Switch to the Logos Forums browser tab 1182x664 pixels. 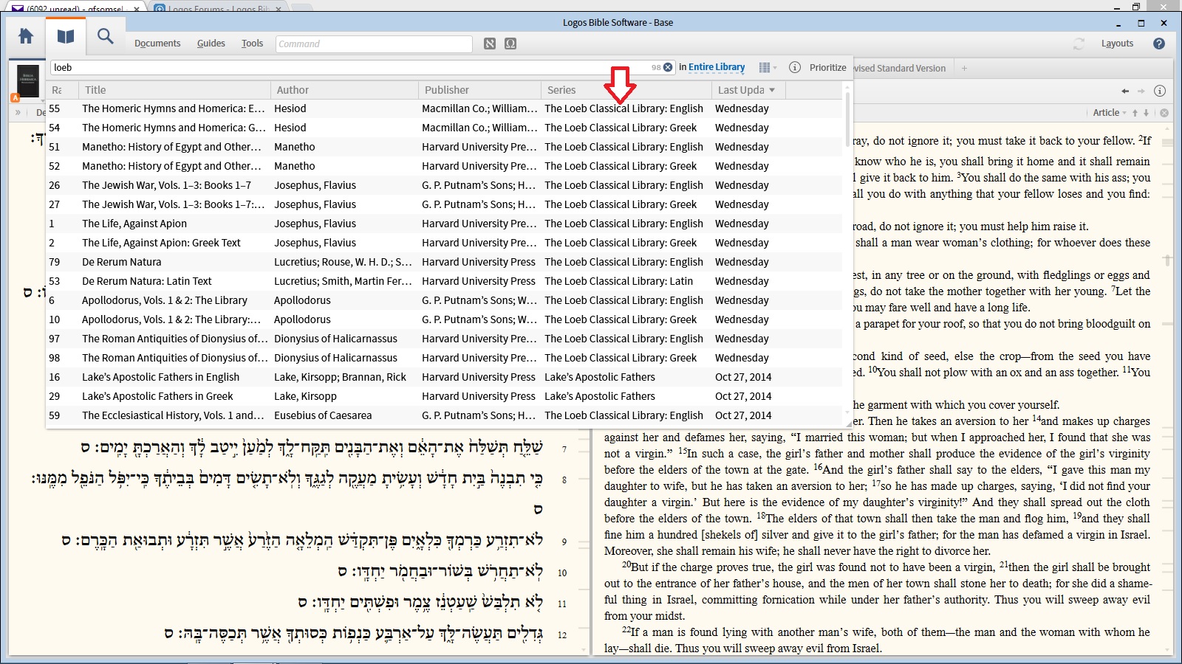click(217, 8)
